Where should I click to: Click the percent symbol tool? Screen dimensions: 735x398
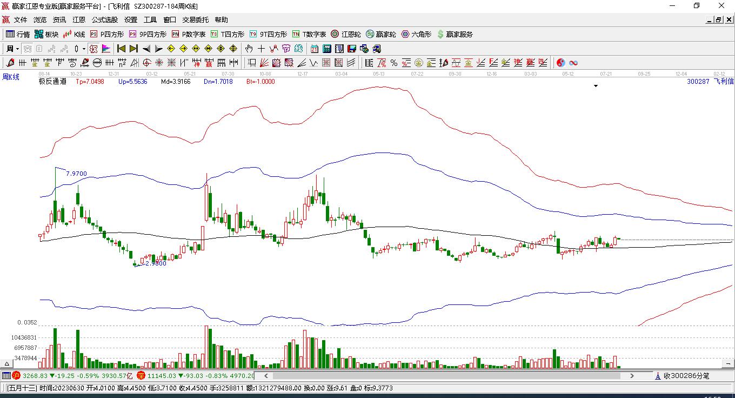coord(394,63)
